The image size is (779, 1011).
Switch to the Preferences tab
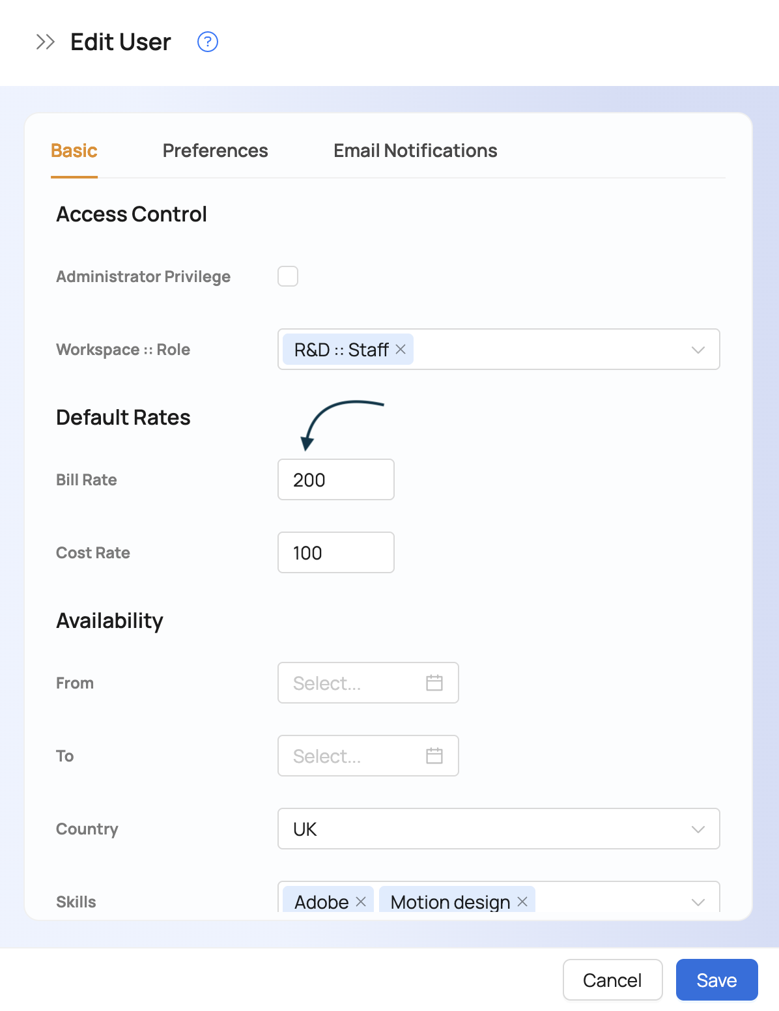click(215, 150)
